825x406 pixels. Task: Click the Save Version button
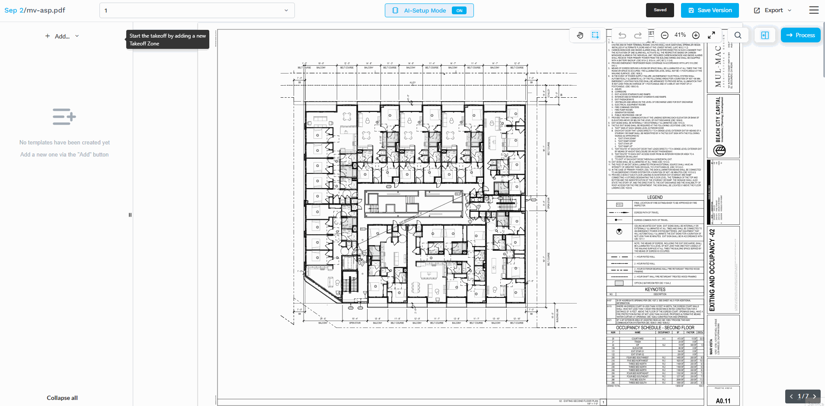710,10
